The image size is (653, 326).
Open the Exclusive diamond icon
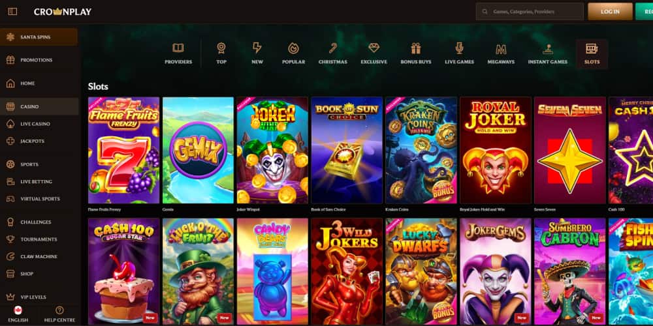[374, 48]
